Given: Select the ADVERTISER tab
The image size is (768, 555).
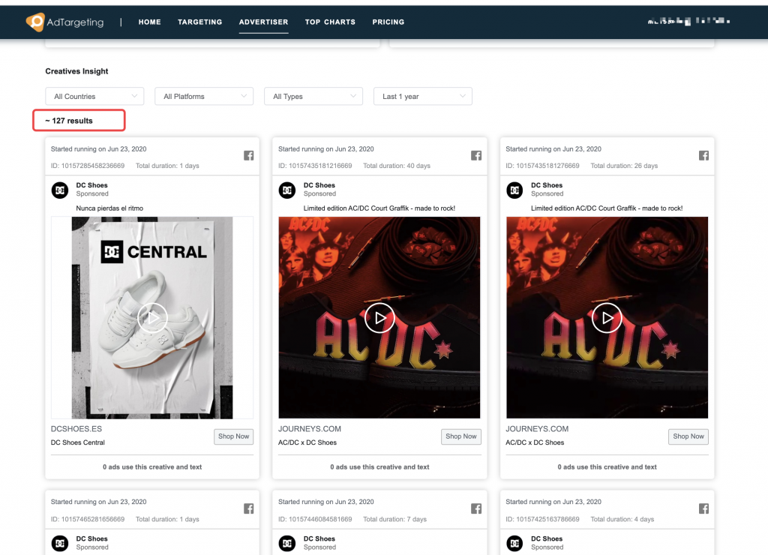Looking at the screenshot, I should 263,22.
